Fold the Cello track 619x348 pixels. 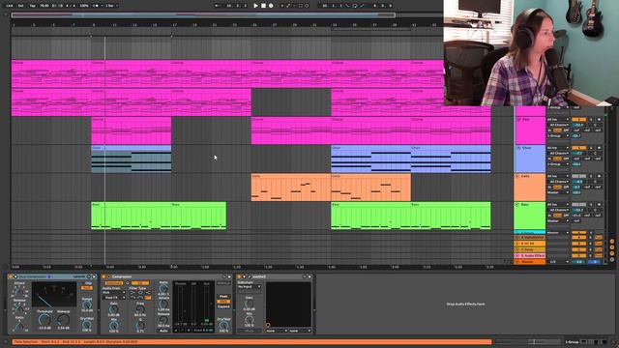pyautogui.click(x=517, y=176)
